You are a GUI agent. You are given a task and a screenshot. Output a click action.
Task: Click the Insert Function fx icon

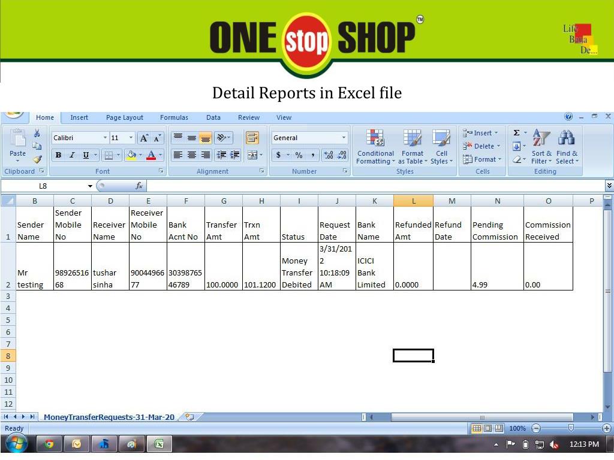pyautogui.click(x=139, y=186)
